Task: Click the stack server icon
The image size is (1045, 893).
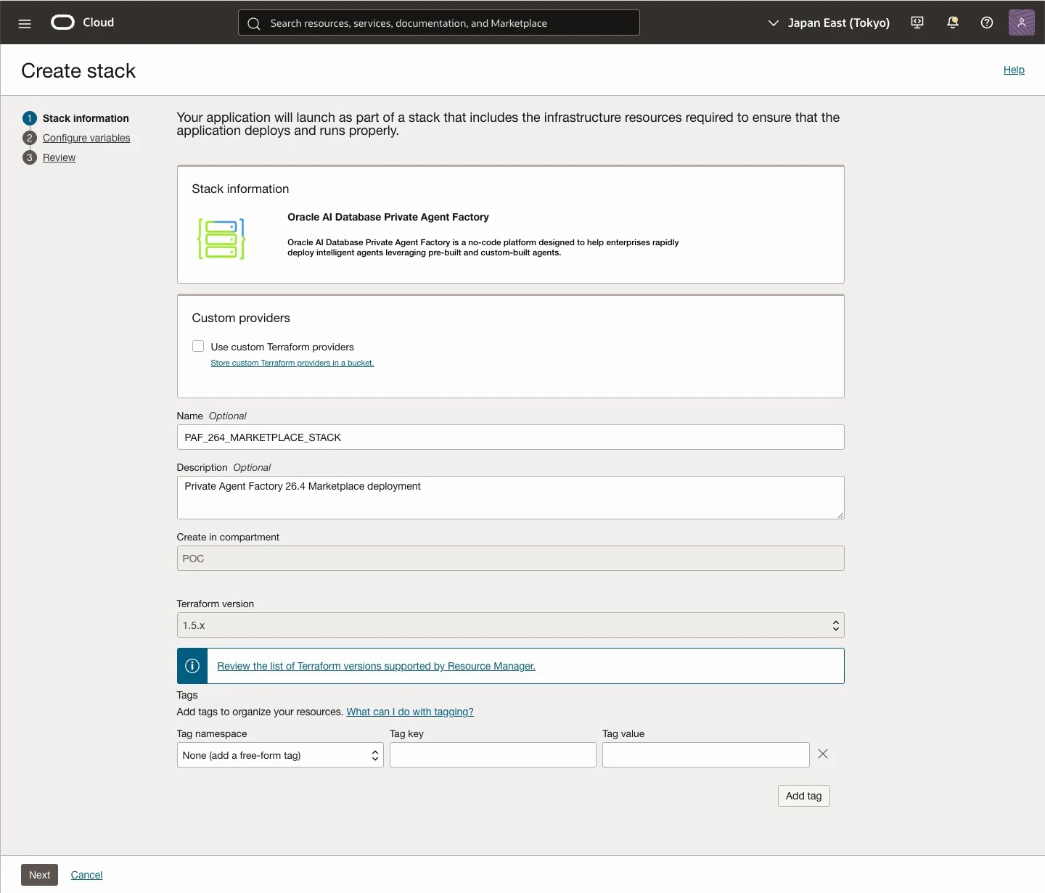Action: [222, 239]
